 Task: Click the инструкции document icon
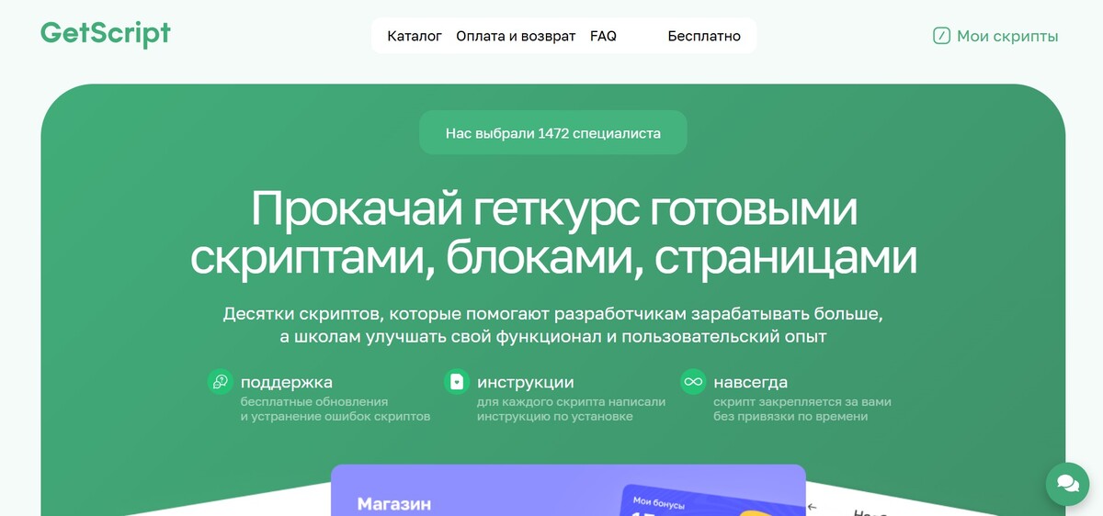(457, 381)
